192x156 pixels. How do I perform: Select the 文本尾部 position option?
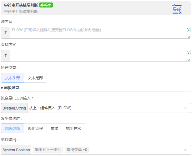pyautogui.click(x=35, y=78)
